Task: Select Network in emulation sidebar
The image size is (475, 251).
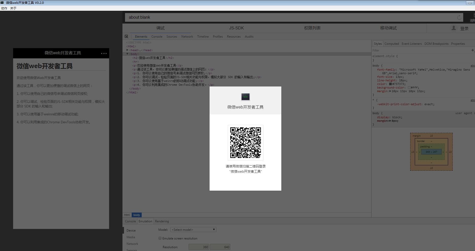Action: (x=132, y=244)
